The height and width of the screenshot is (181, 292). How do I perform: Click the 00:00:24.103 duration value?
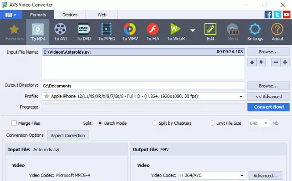[230, 52]
